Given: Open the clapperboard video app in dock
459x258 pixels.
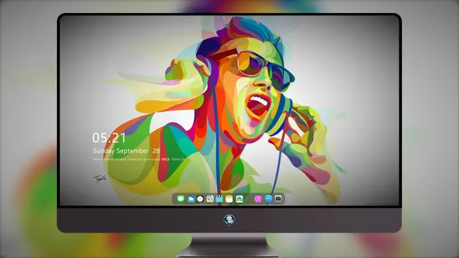Looking at the screenshot, I should 219,199.
